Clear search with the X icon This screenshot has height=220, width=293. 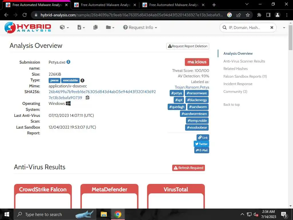click(x=272, y=28)
